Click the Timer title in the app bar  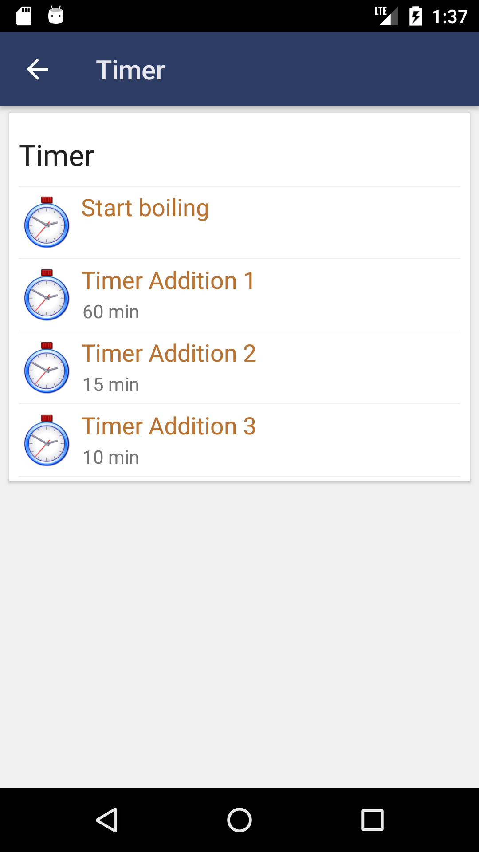point(130,70)
